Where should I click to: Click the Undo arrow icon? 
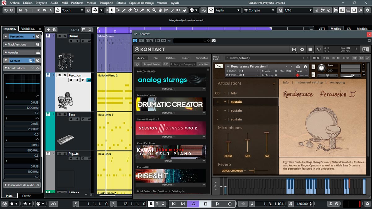[x=6, y=10]
